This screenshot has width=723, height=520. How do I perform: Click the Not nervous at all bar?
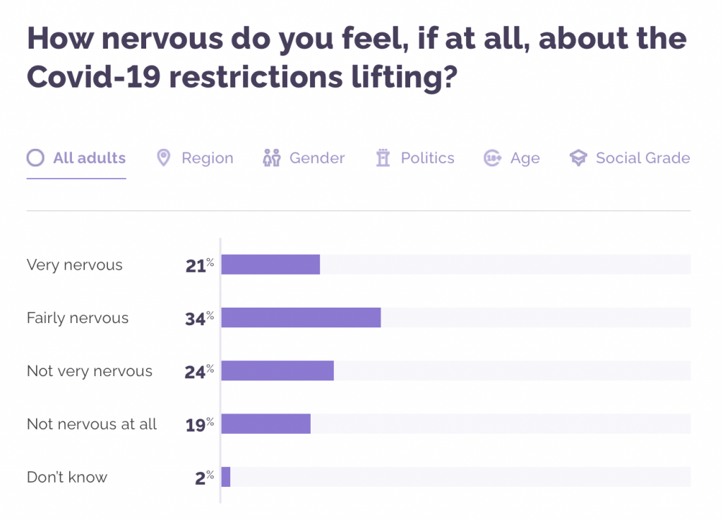(265, 423)
